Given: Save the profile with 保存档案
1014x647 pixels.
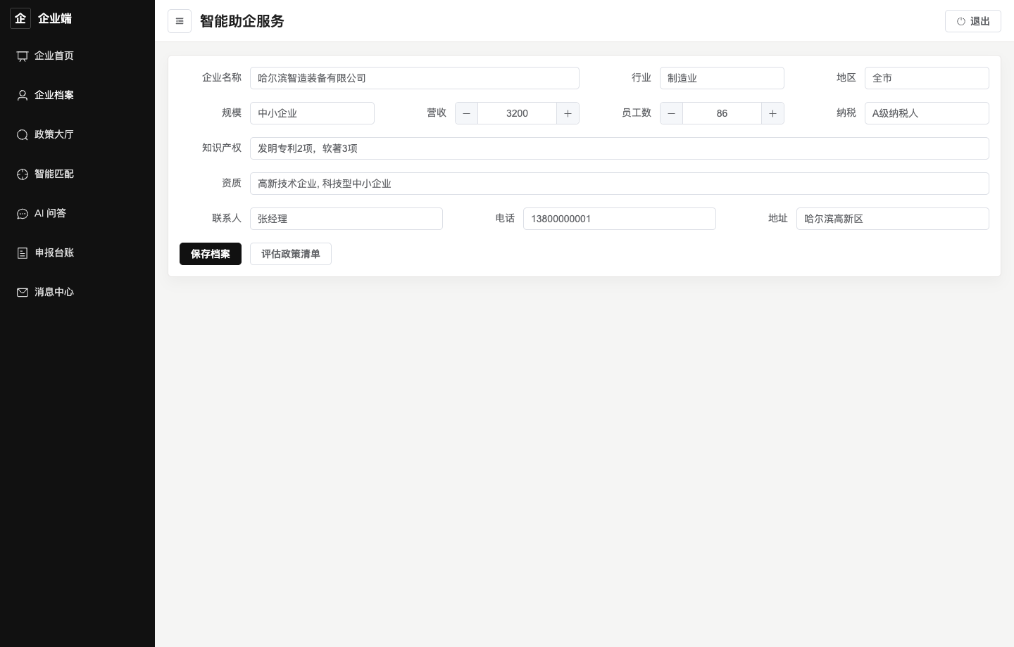Looking at the screenshot, I should click(211, 254).
